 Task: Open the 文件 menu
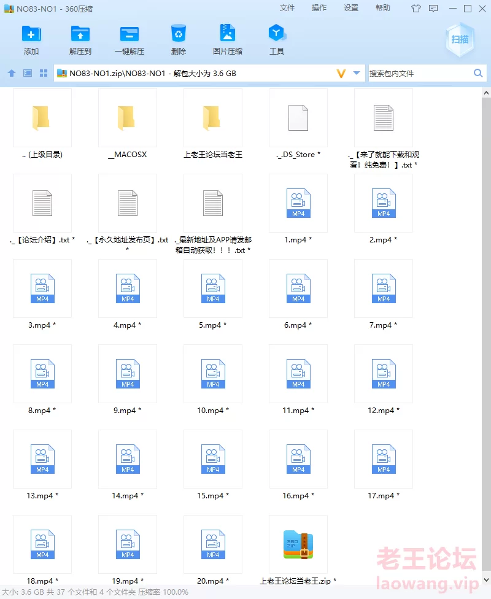(287, 8)
